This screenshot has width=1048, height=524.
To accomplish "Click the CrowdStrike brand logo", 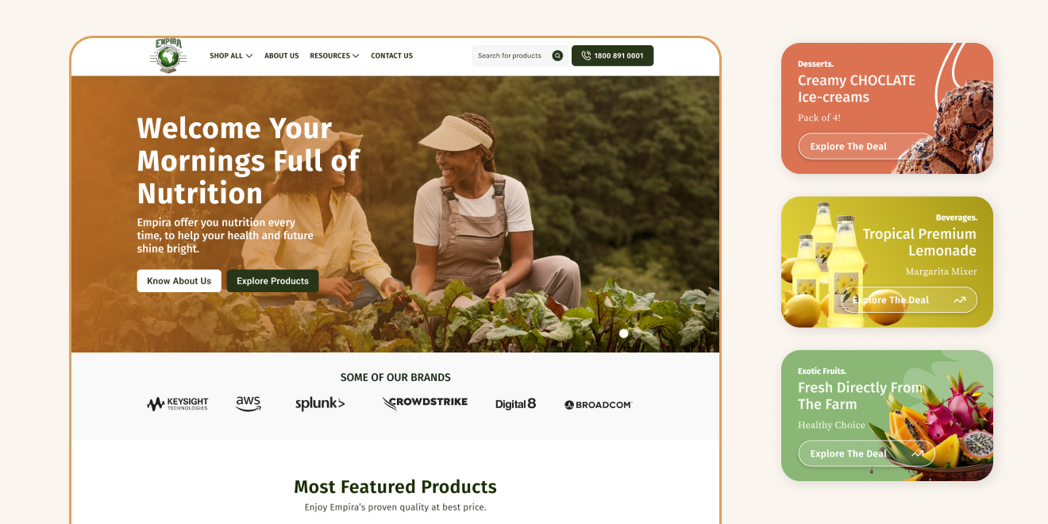I will click(425, 403).
